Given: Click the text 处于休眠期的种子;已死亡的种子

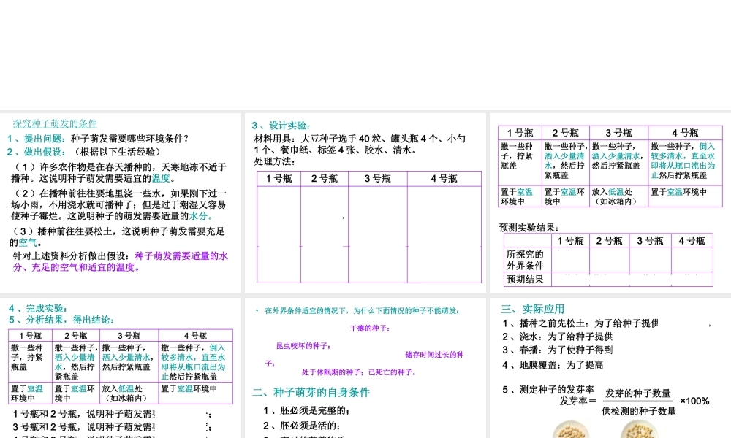Looking at the screenshot, I should click(360, 372).
